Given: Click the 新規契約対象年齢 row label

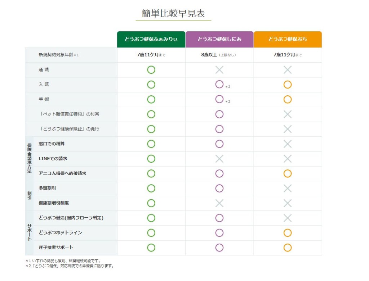Looking at the screenshot, I should click(x=56, y=55).
